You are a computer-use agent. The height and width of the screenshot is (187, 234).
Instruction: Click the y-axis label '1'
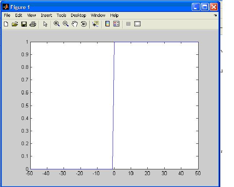[27, 42]
